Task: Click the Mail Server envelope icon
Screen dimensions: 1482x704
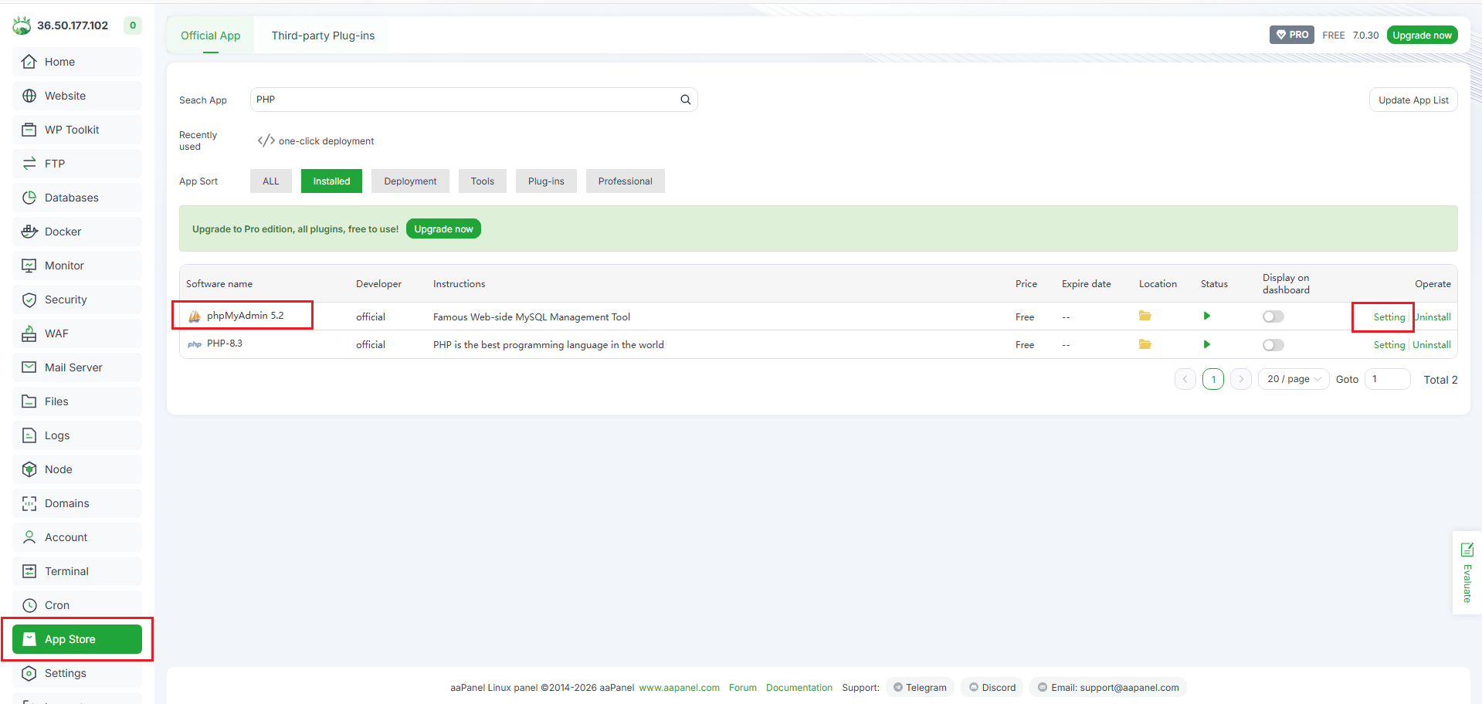Action: [x=29, y=367]
